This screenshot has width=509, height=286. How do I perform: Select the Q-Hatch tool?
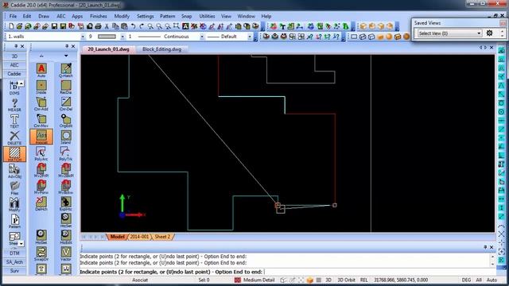65,70
